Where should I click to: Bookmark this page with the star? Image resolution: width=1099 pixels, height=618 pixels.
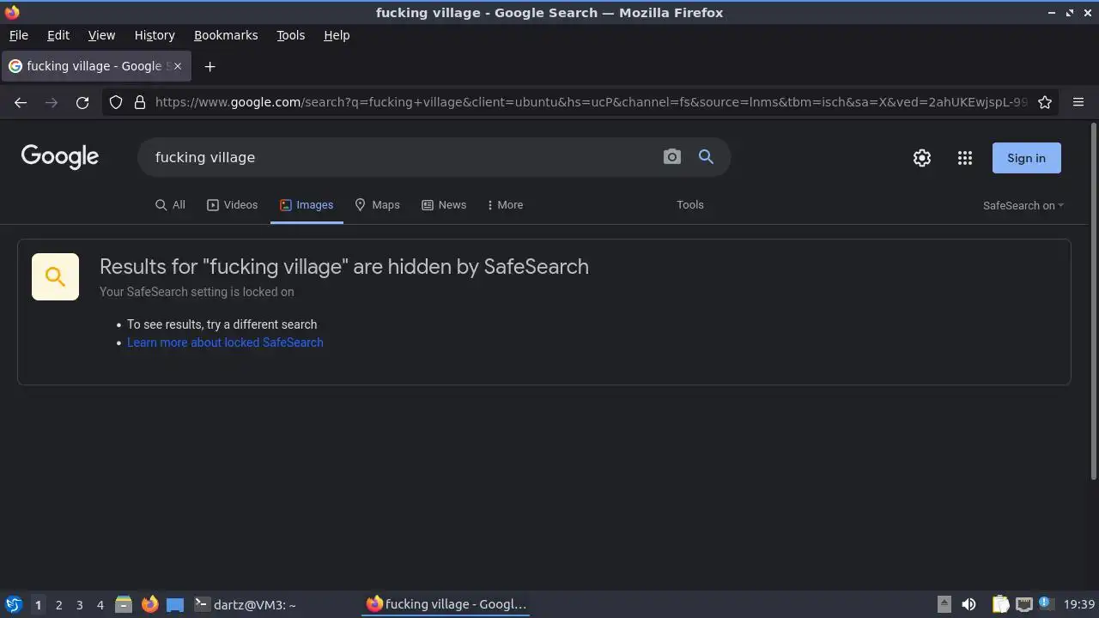1045,102
